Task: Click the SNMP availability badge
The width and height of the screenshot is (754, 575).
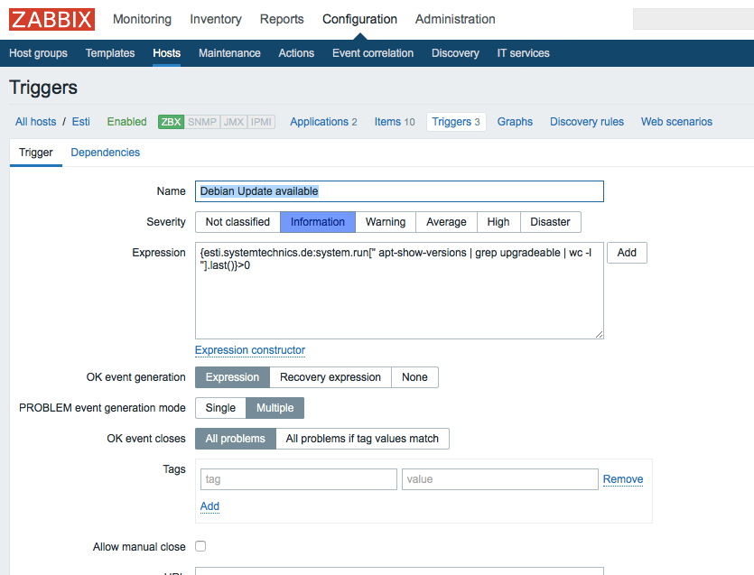Action: pos(202,122)
